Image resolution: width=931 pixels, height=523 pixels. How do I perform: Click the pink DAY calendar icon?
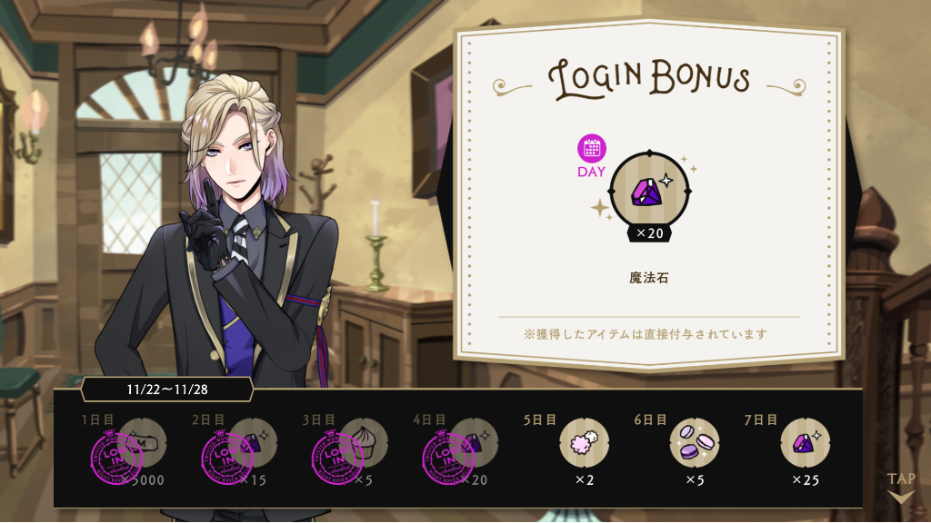591,148
